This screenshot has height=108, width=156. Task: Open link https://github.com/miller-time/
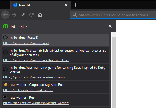point(26,43)
